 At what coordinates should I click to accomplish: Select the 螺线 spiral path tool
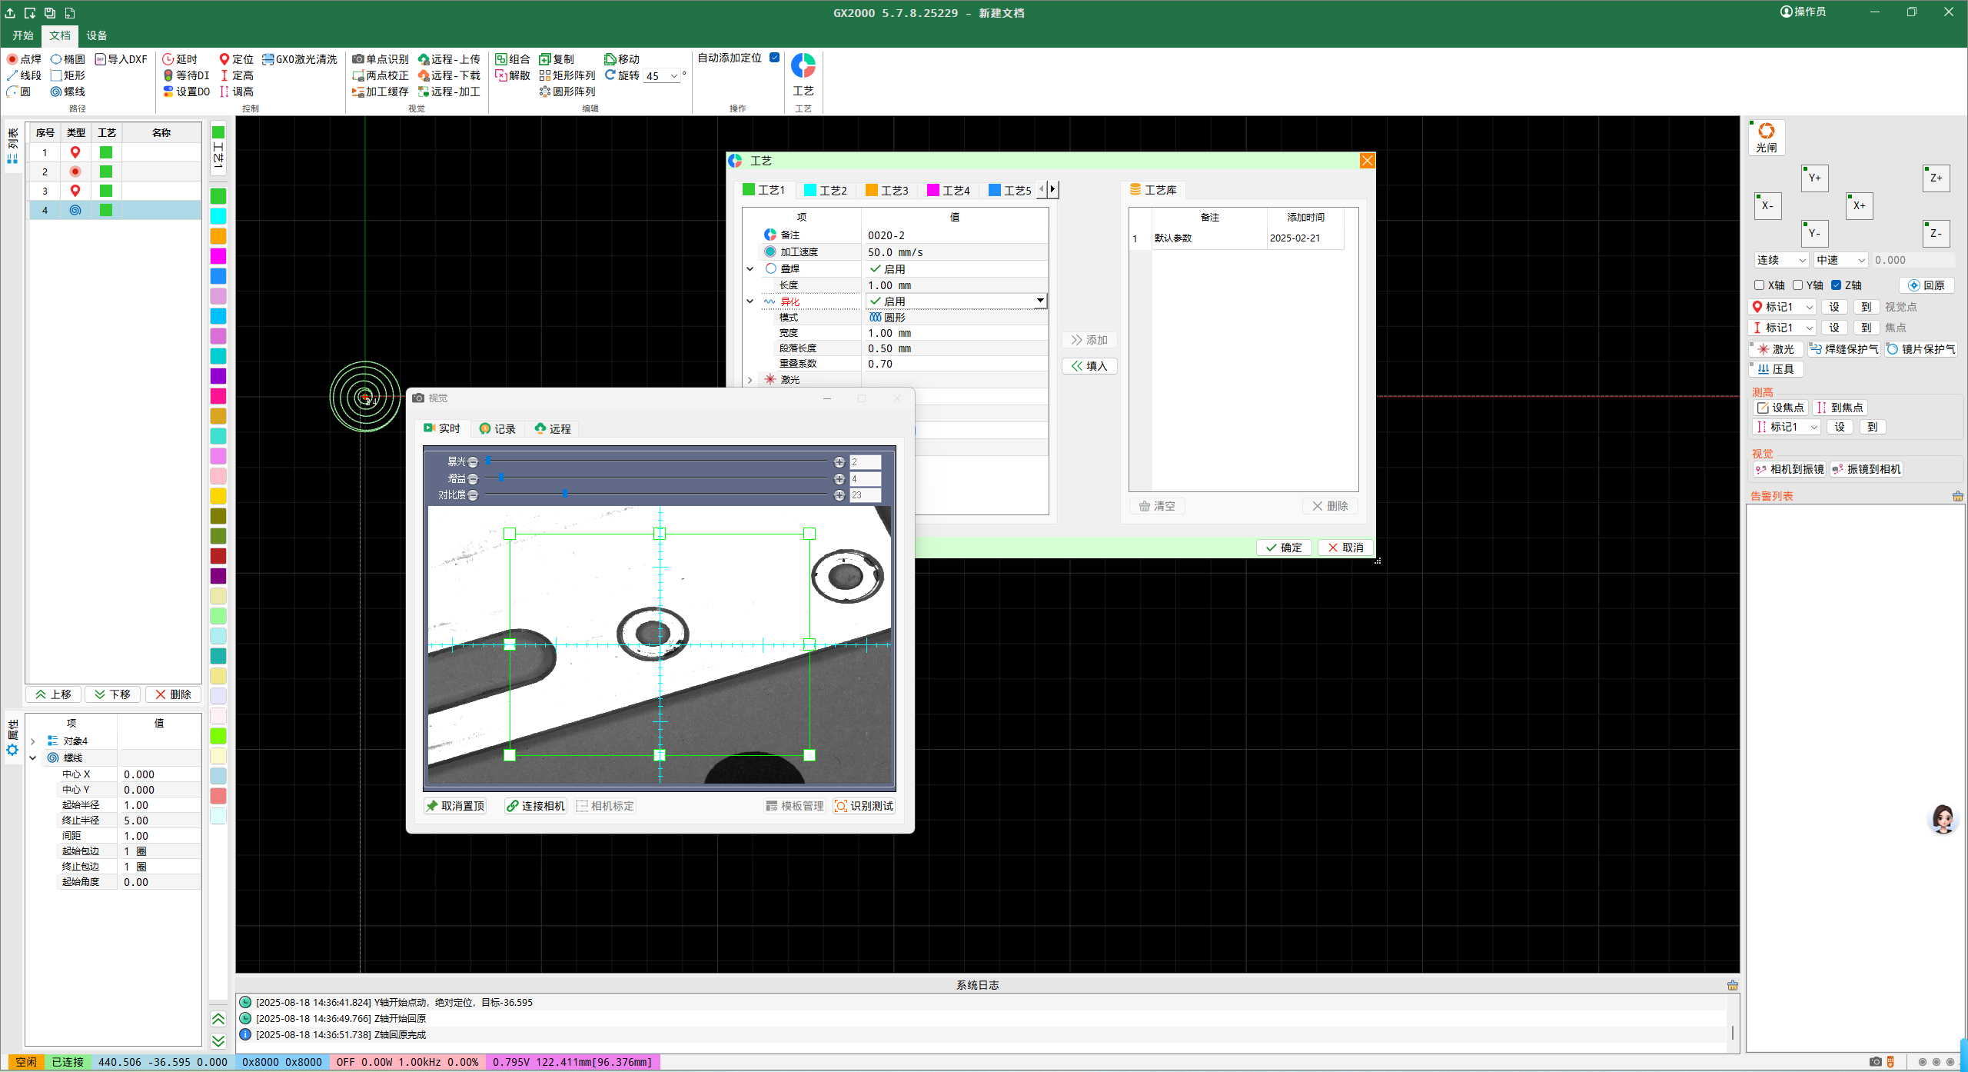pyautogui.click(x=68, y=92)
